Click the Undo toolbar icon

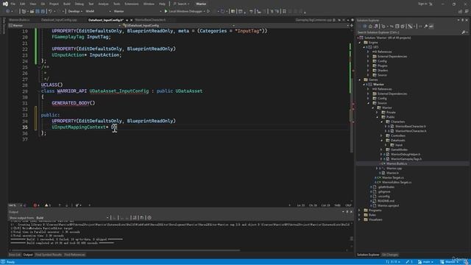[51, 11]
